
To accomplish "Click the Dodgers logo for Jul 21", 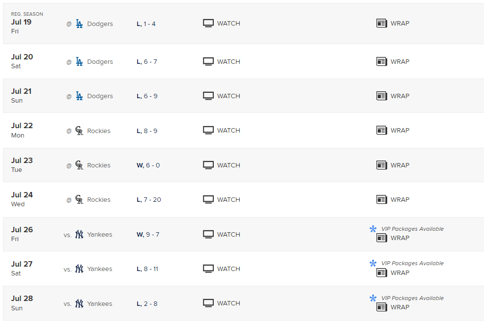I will tap(79, 96).
